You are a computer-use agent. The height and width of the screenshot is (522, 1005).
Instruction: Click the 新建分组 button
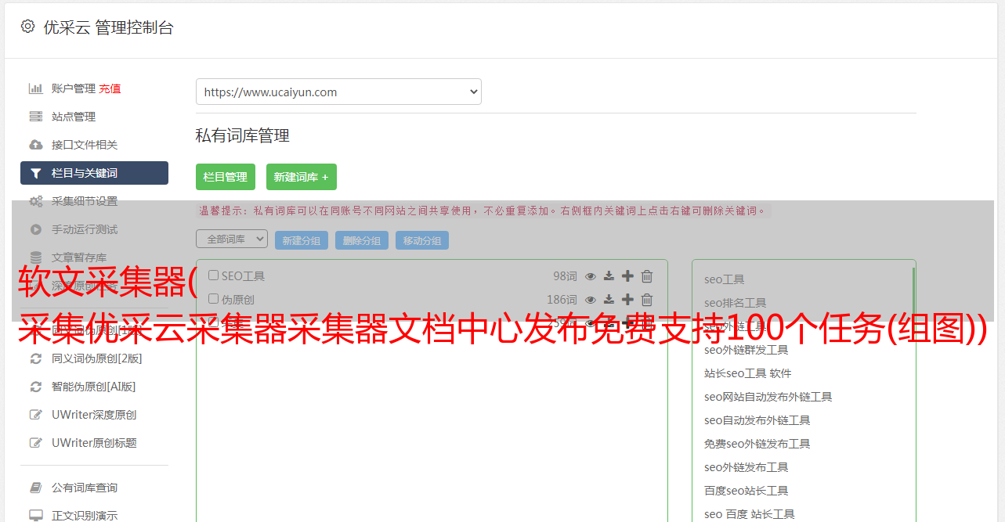click(302, 240)
